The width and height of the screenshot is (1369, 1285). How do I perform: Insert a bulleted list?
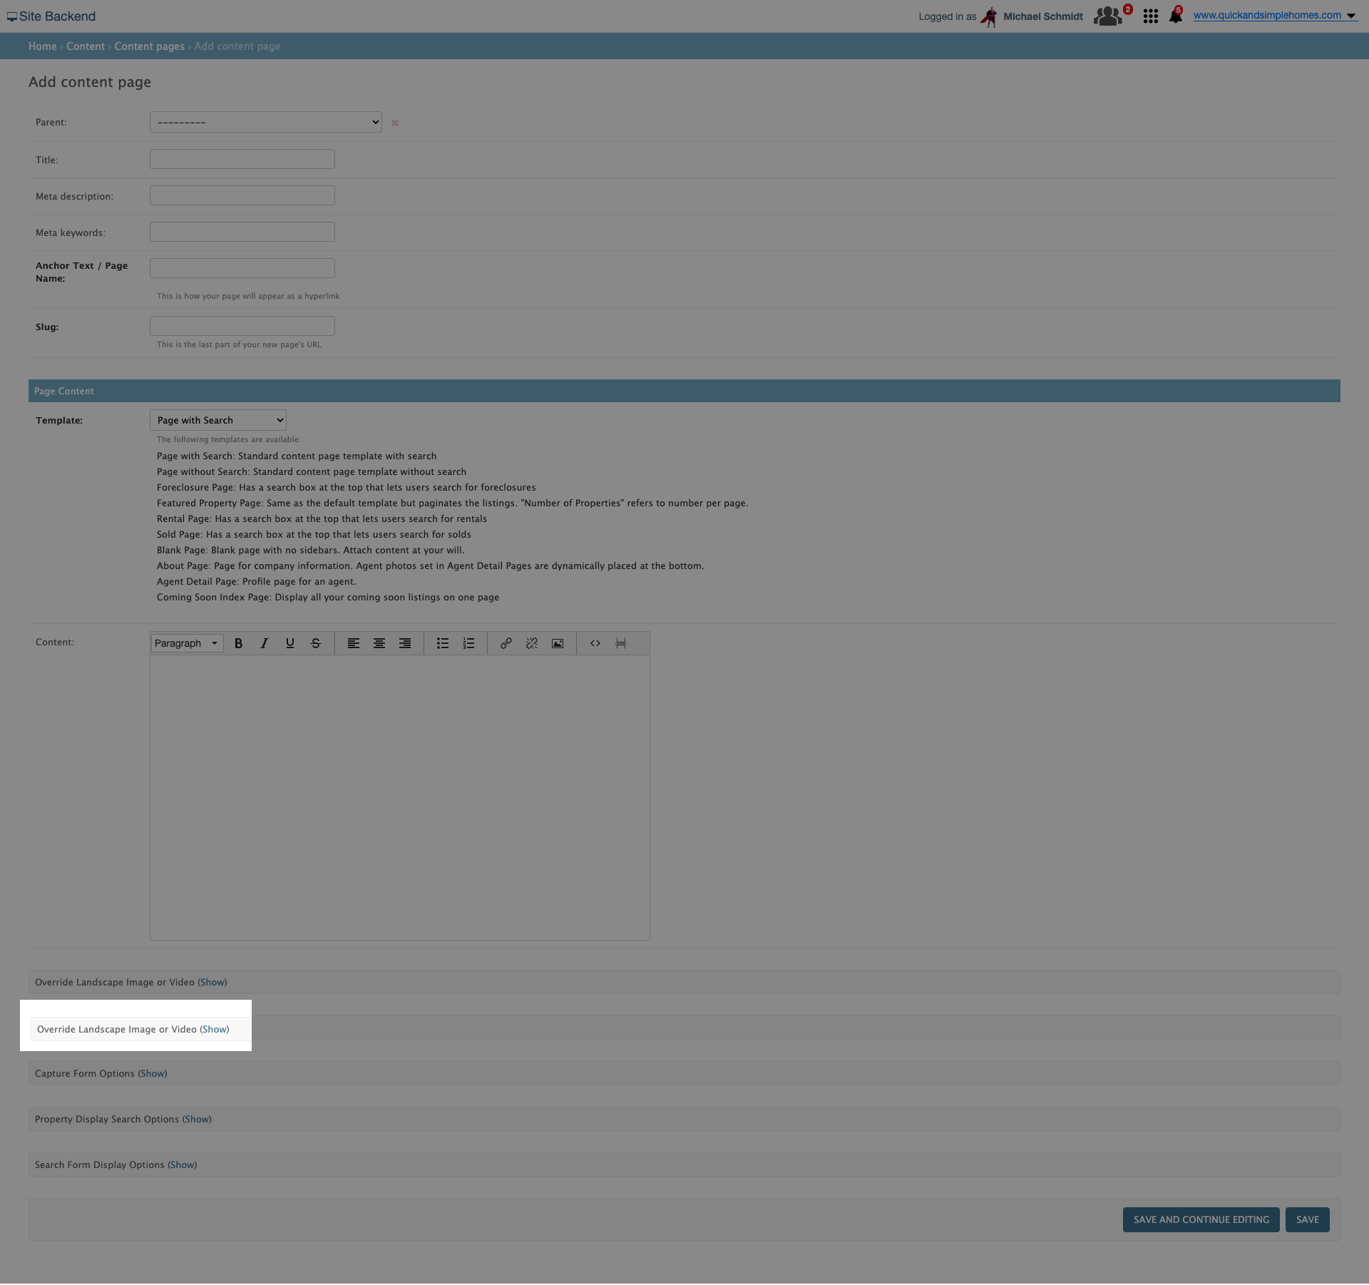tap(443, 643)
